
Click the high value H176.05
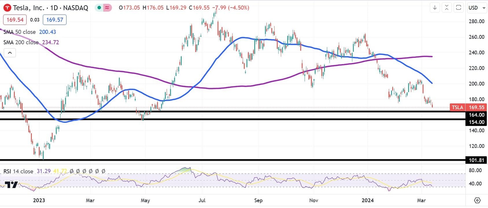pos(153,8)
